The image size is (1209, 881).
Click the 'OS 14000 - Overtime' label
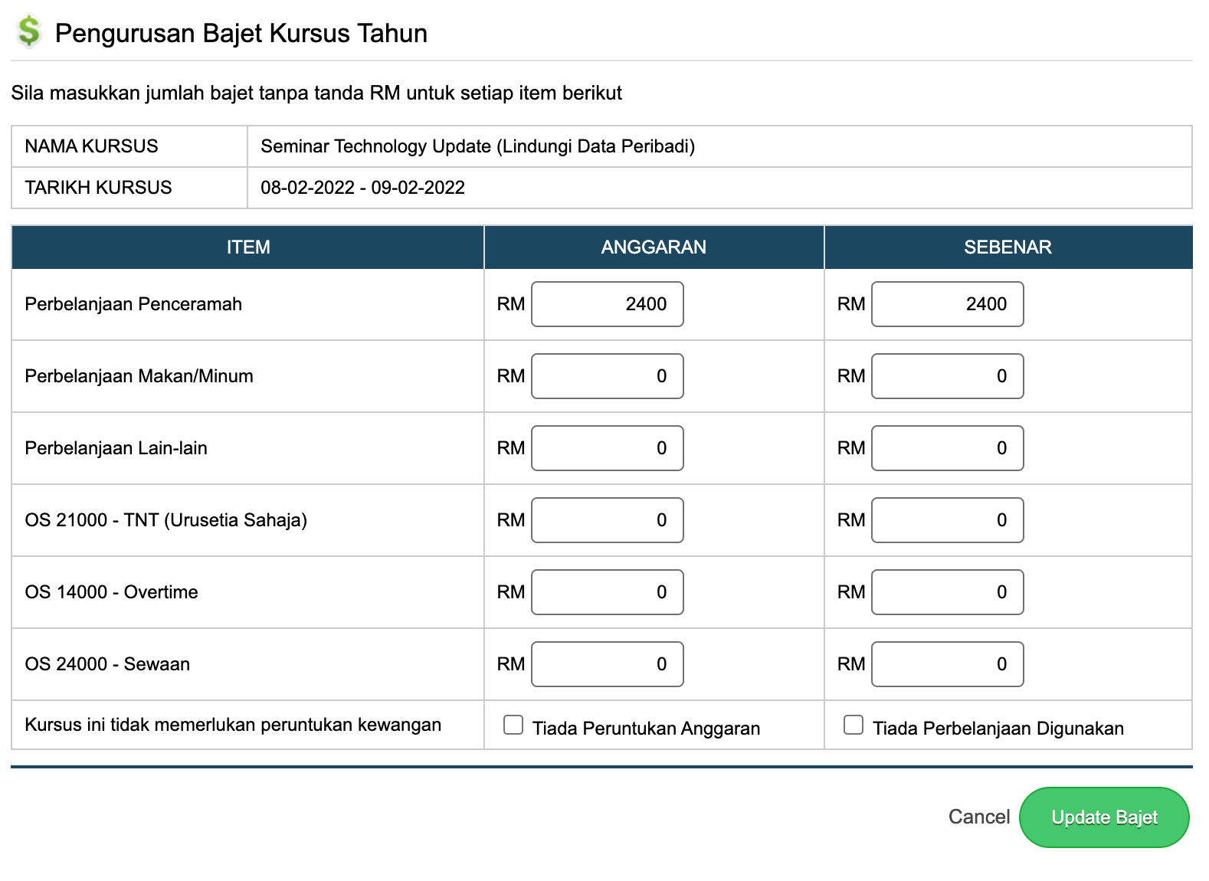[112, 592]
